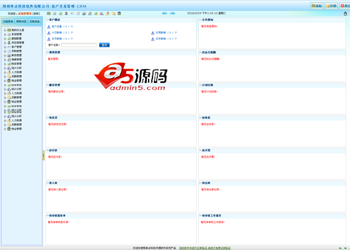This screenshot has width=350, height=250.
Task: Expand the 基础数据 tree node
Action: 5,39
